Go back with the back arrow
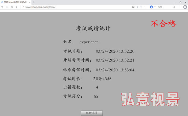 [x=17, y=7]
